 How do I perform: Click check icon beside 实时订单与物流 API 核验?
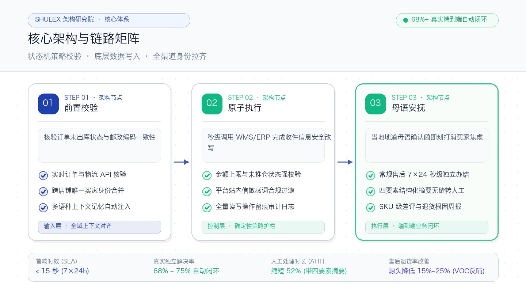[43, 175]
